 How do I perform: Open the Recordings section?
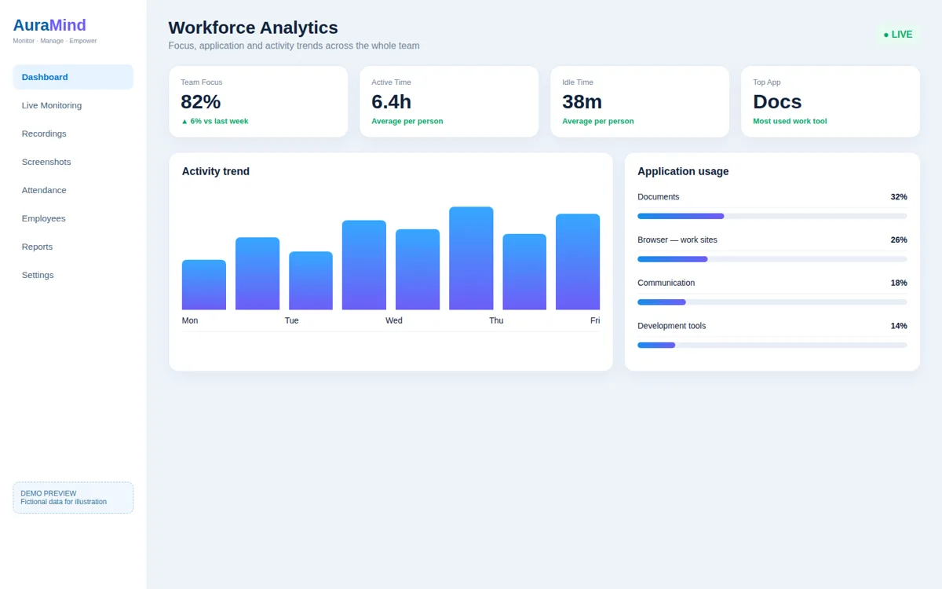click(73, 134)
